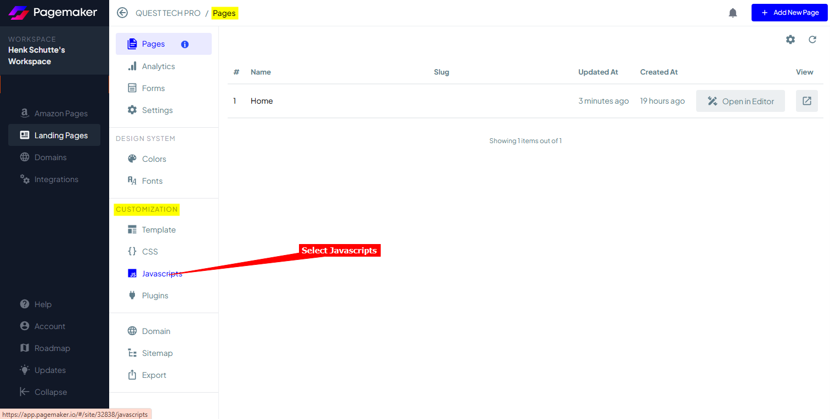Click the Home page name cell
Viewport: 830px width, 419px height.
tap(262, 101)
